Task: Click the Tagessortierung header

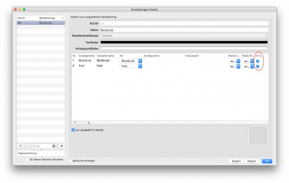Action: click(x=27, y=153)
